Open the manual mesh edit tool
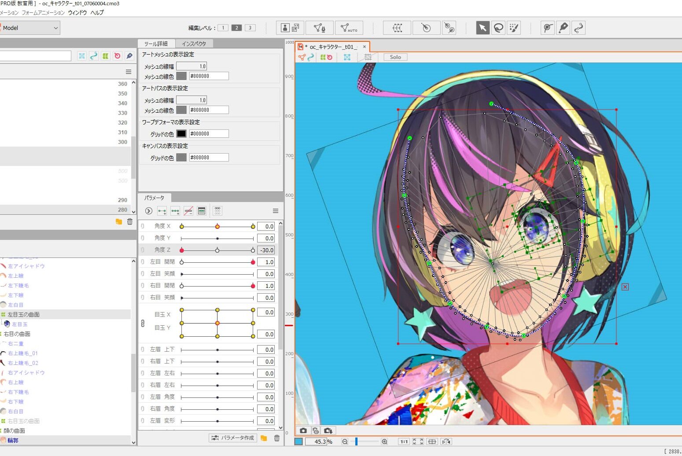Screen dimensions: 682x456 319,28
